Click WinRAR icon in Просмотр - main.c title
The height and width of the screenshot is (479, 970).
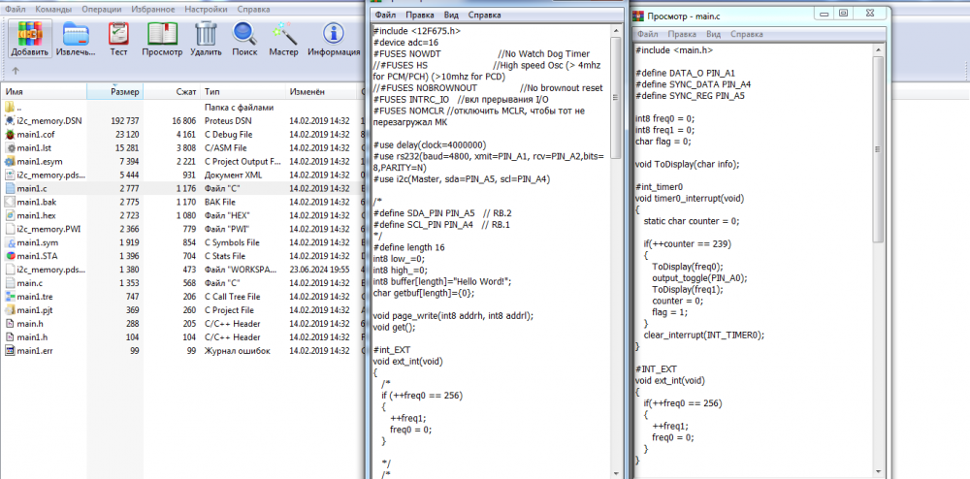tap(640, 15)
